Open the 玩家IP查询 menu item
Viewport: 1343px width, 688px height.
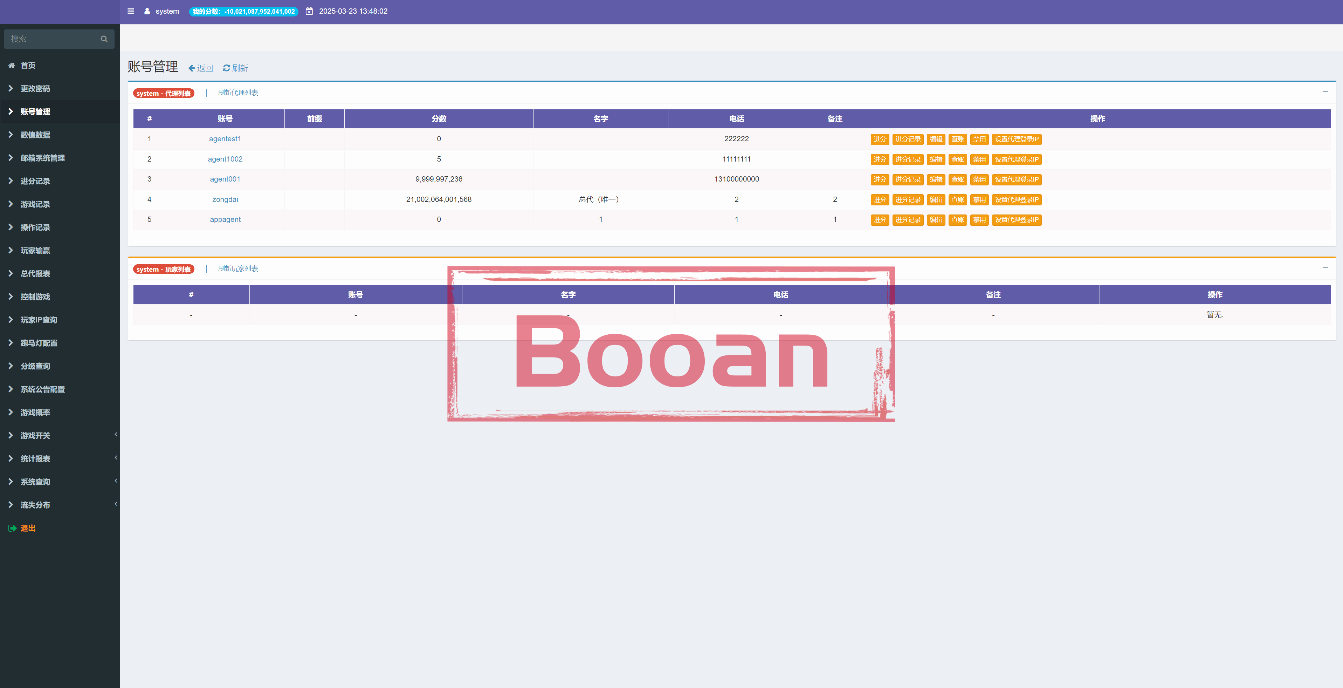tap(39, 320)
